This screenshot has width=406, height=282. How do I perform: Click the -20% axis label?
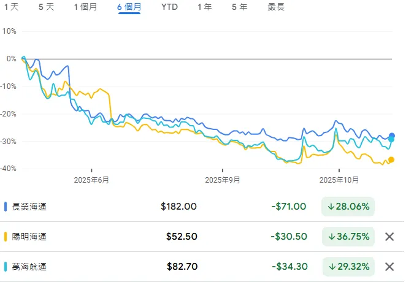(x=9, y=114)
